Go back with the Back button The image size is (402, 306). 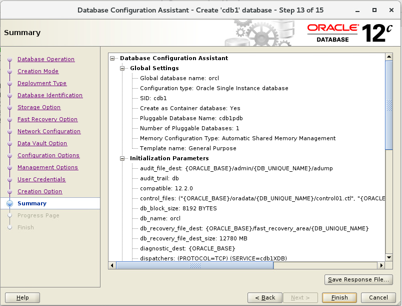[265, 297]
